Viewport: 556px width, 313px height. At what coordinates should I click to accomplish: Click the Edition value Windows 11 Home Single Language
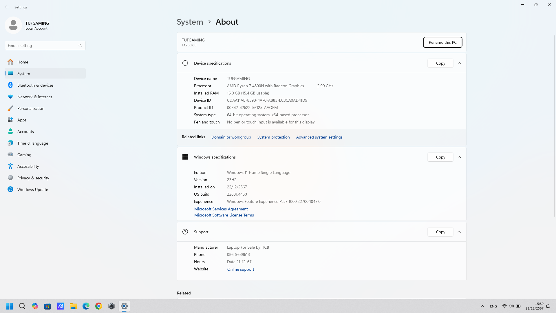point(259,172)
